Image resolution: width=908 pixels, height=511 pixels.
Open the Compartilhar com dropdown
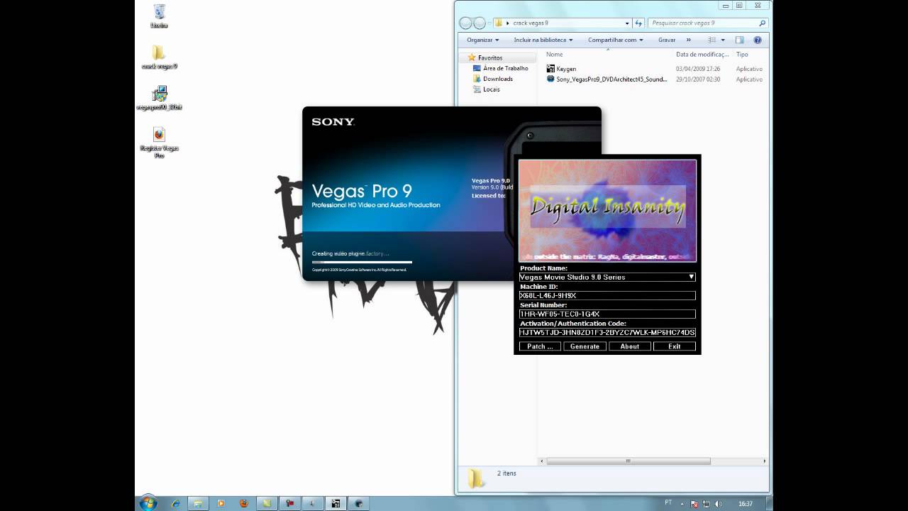tap(616, 40)
